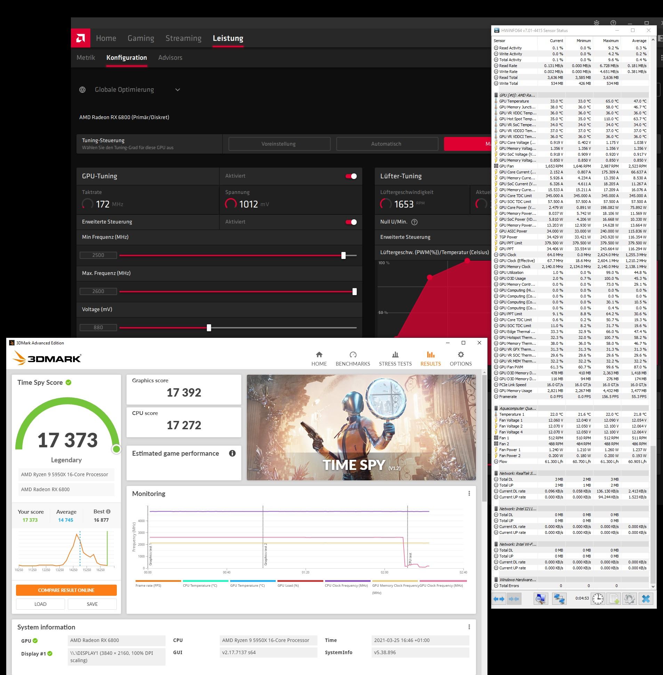This screenshot has width=663, height=675.
Task: Choose the Voreinstellung tuning preset
Action: tap(279, 144)
